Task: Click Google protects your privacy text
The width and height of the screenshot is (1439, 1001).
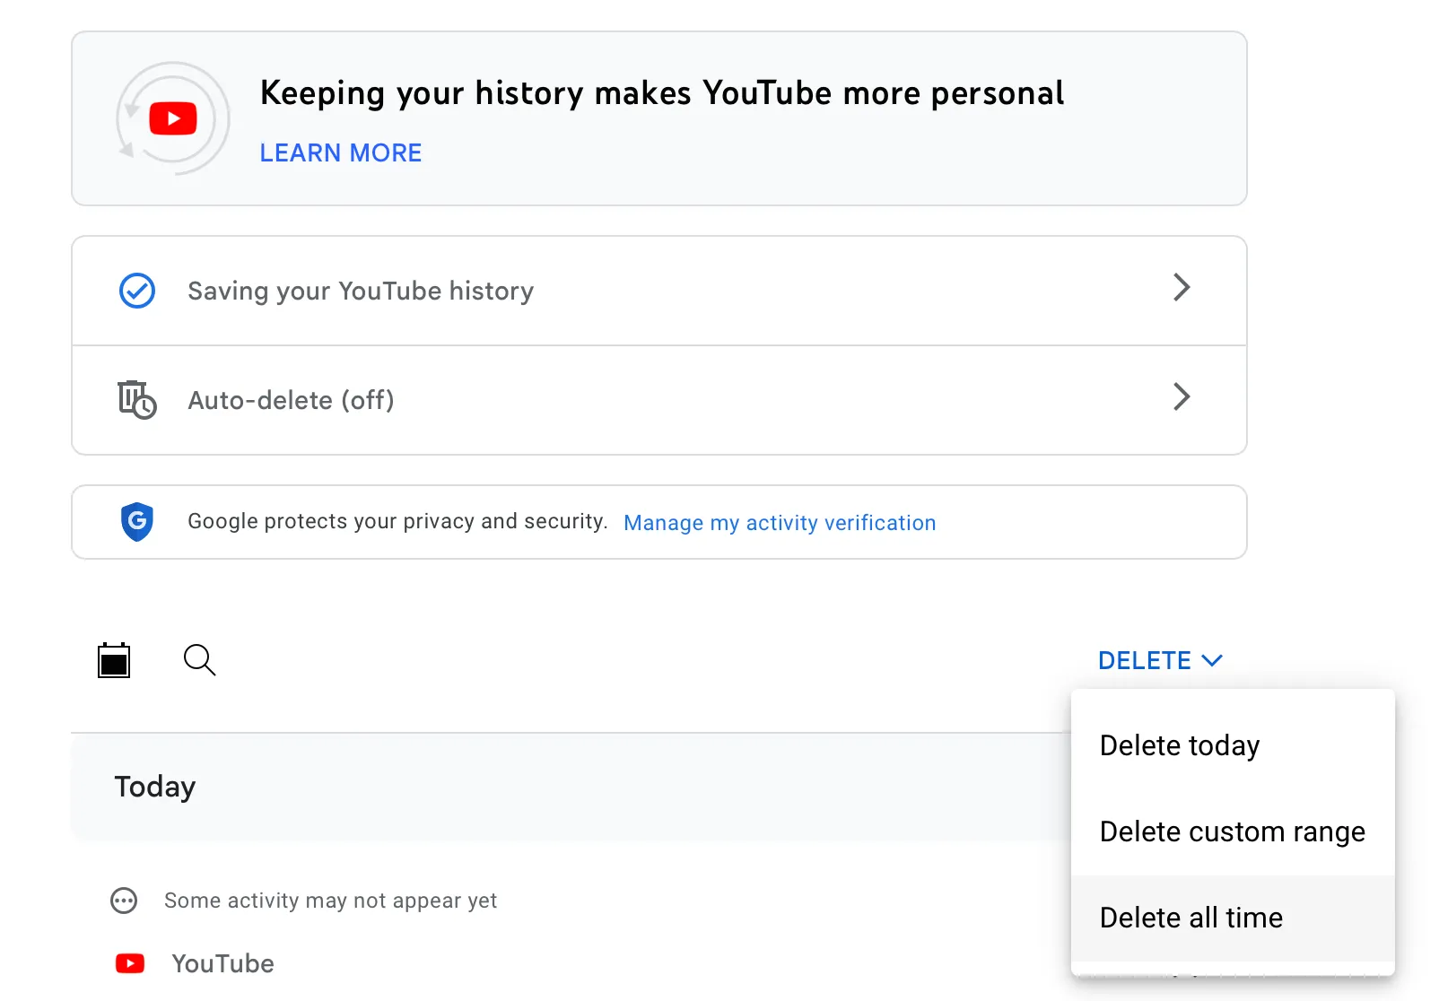Action: (x=397, y=521)
